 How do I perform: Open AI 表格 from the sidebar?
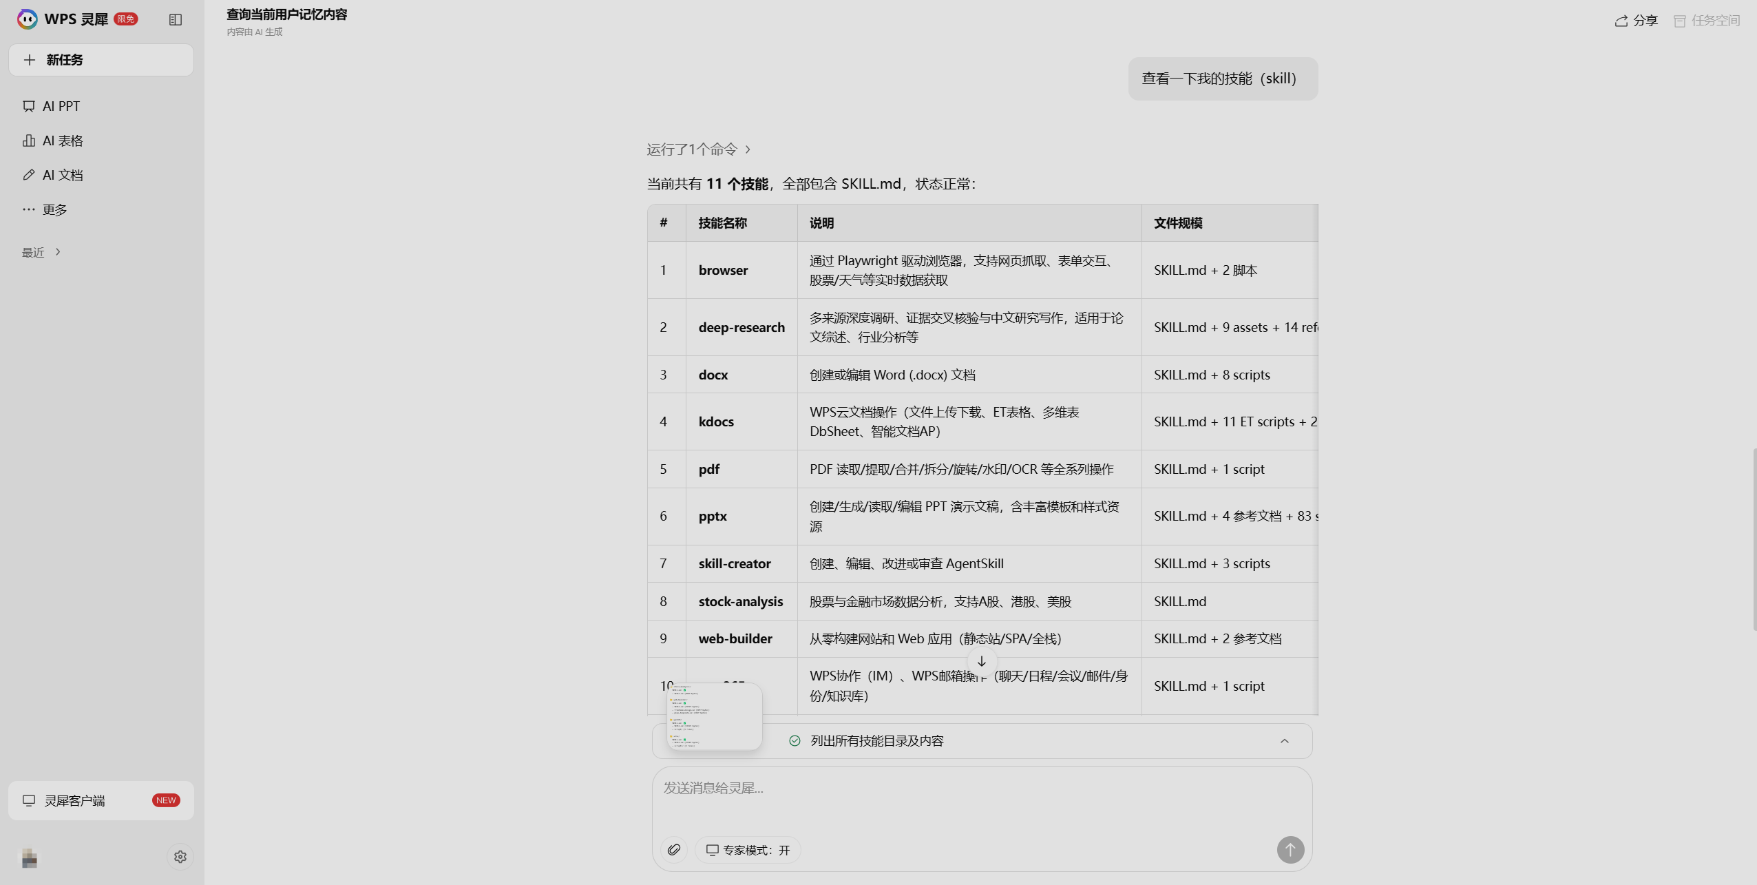coord(101,140)
